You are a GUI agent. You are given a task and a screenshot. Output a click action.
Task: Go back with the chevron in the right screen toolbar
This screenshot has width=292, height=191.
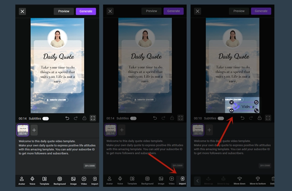click(197, 181)
